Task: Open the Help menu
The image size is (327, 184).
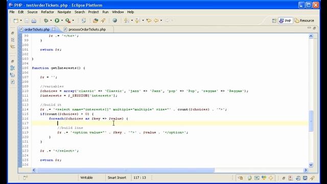Action: tap(130, 12)
